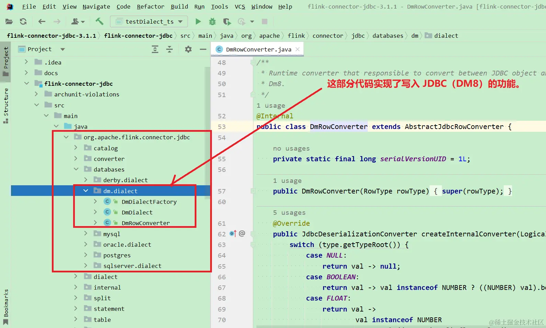
Task: Click the Open folder toolbar icon
Action: (x=9, y=22)
